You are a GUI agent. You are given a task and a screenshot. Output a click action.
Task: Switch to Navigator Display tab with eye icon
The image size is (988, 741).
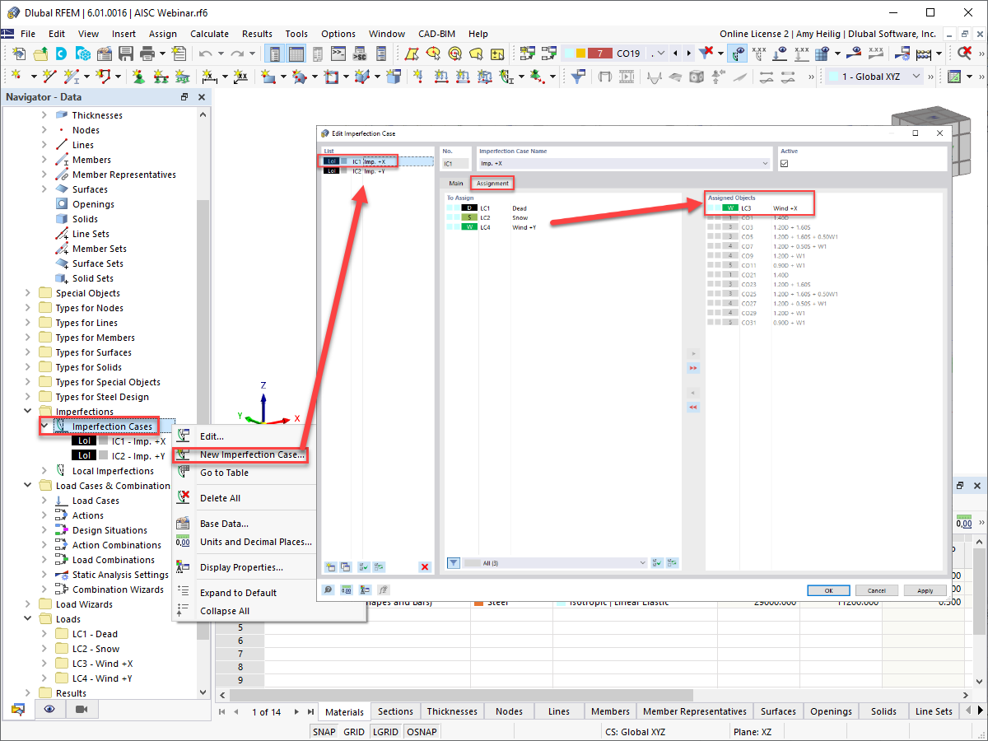[49, 709]
